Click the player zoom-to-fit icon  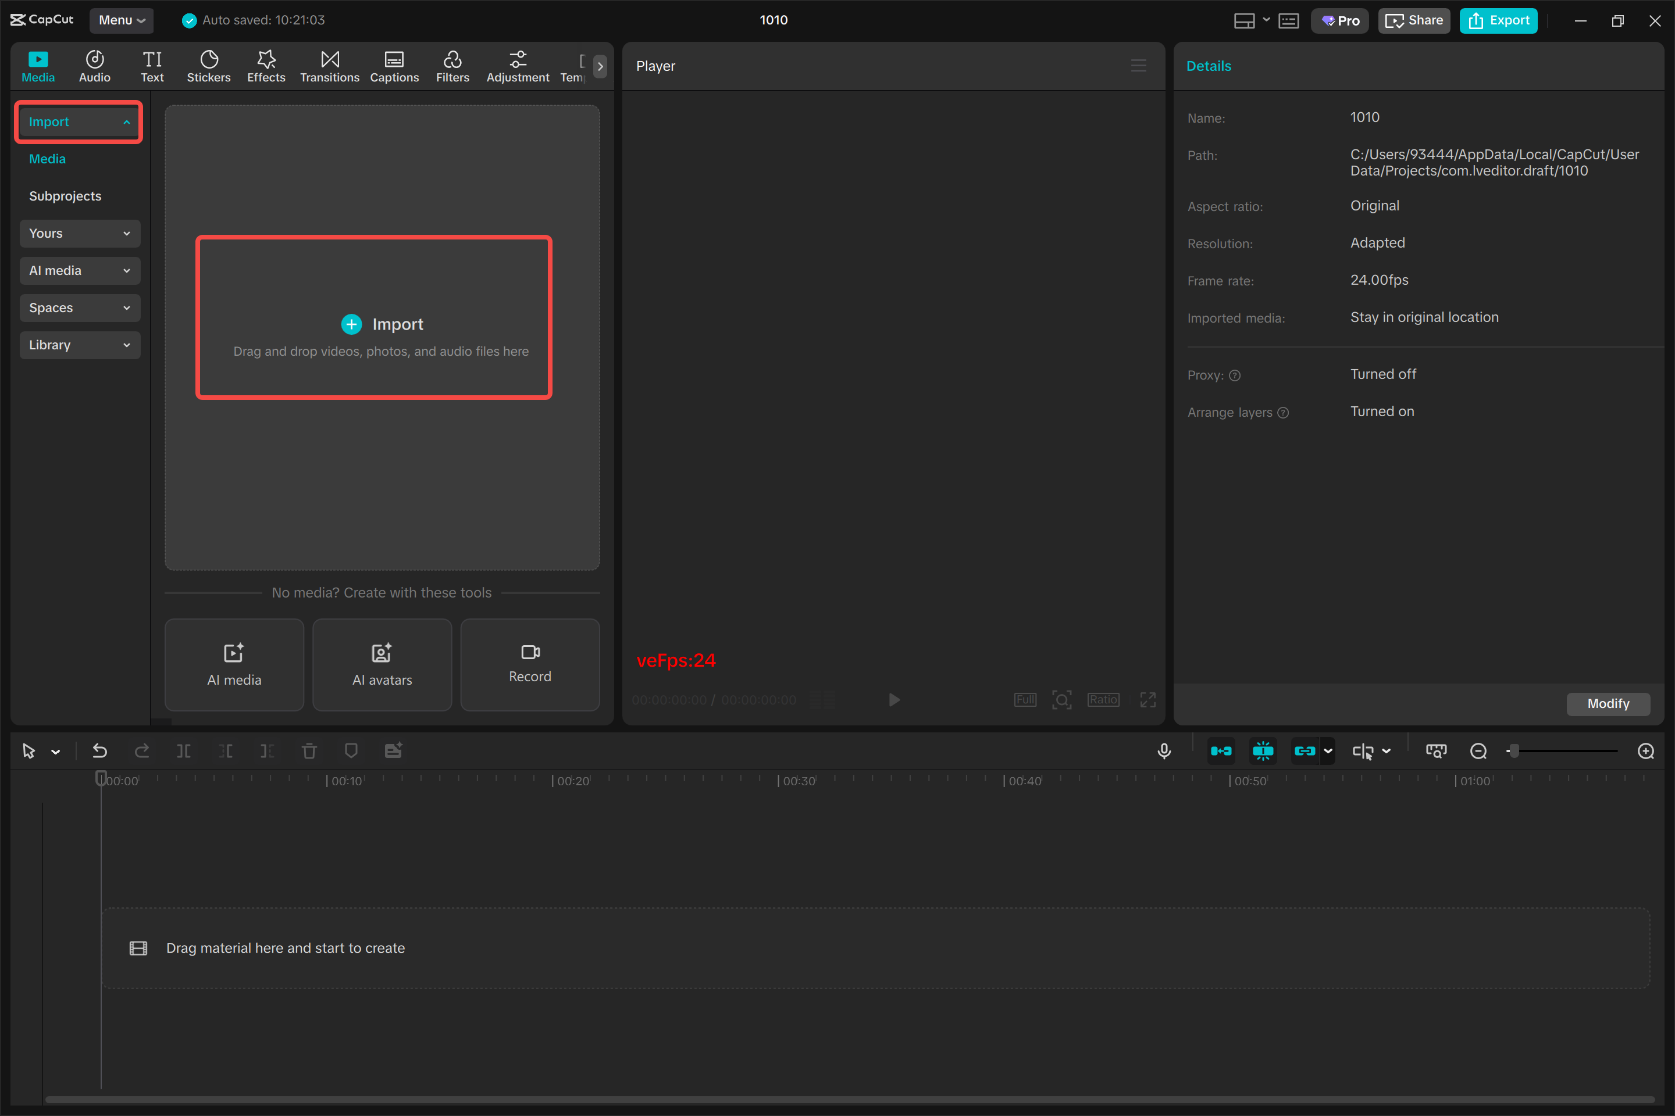pyautogui.click(x=1062, y=700)
